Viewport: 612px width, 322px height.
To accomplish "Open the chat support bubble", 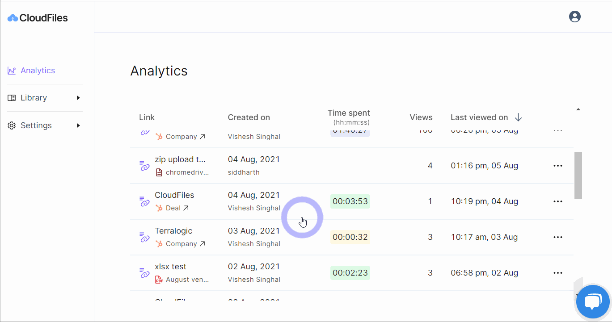I will tap(593, 302).
